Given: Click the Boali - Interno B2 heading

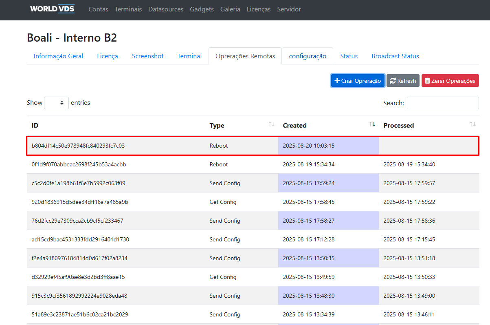Looking at the screenshot, I should [72, 38].
